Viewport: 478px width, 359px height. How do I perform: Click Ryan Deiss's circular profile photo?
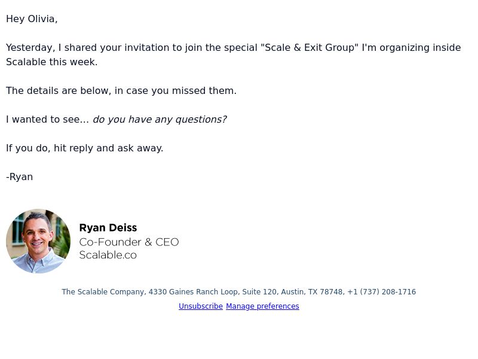(x=38, y=241)
